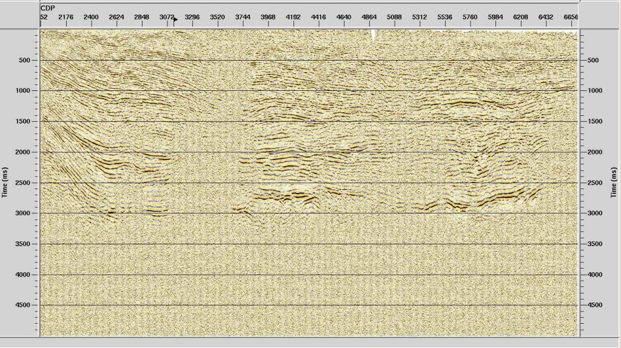The image size is (621, 348).
Task: Pick the 4000 label on right time axis
Action: pyautogui.click(x=594, y=275)
